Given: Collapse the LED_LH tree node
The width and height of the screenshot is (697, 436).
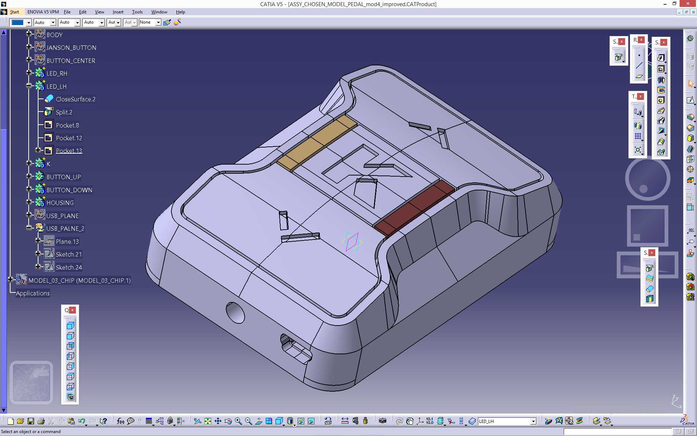Looking at the screenshot, I should [29, 86].
